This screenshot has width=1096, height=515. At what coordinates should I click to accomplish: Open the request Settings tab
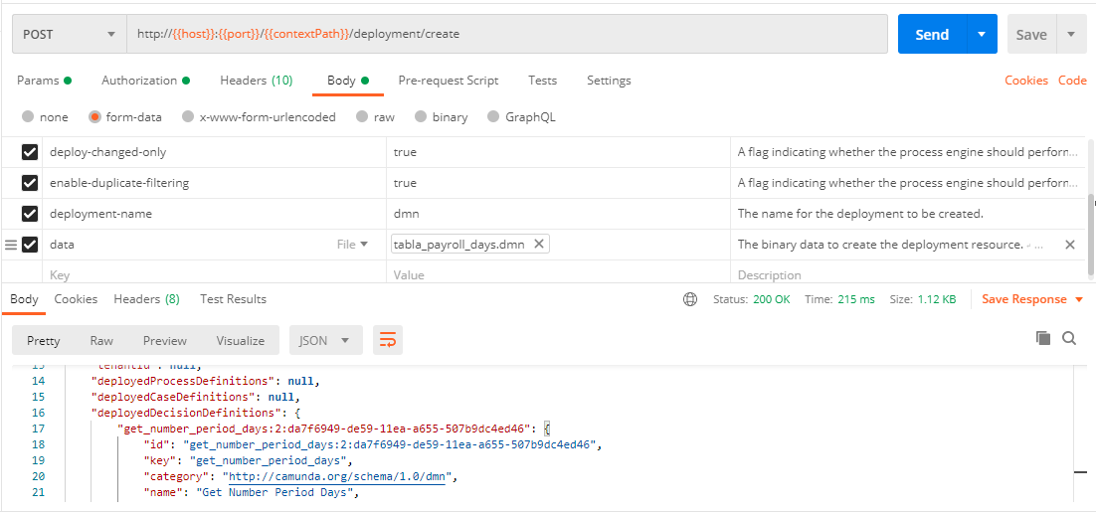click(609, 81)
